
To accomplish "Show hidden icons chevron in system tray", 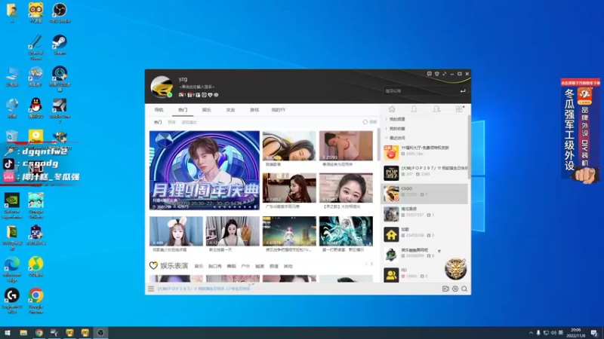I will 531,333.
